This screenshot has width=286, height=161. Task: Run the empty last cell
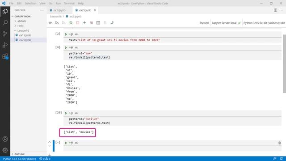tap(66, 143)
